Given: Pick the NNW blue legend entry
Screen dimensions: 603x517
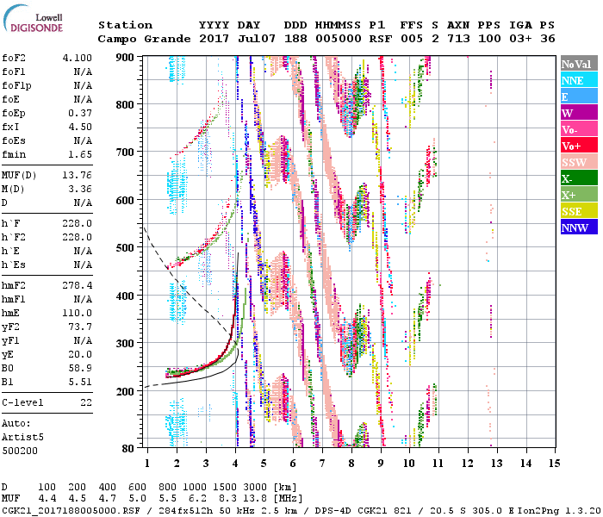Looking at the screenshot, I should pyautogui.click(x=578, y=227).
